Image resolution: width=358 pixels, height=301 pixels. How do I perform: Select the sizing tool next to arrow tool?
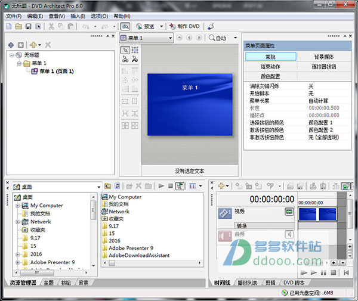pos(135,50)
